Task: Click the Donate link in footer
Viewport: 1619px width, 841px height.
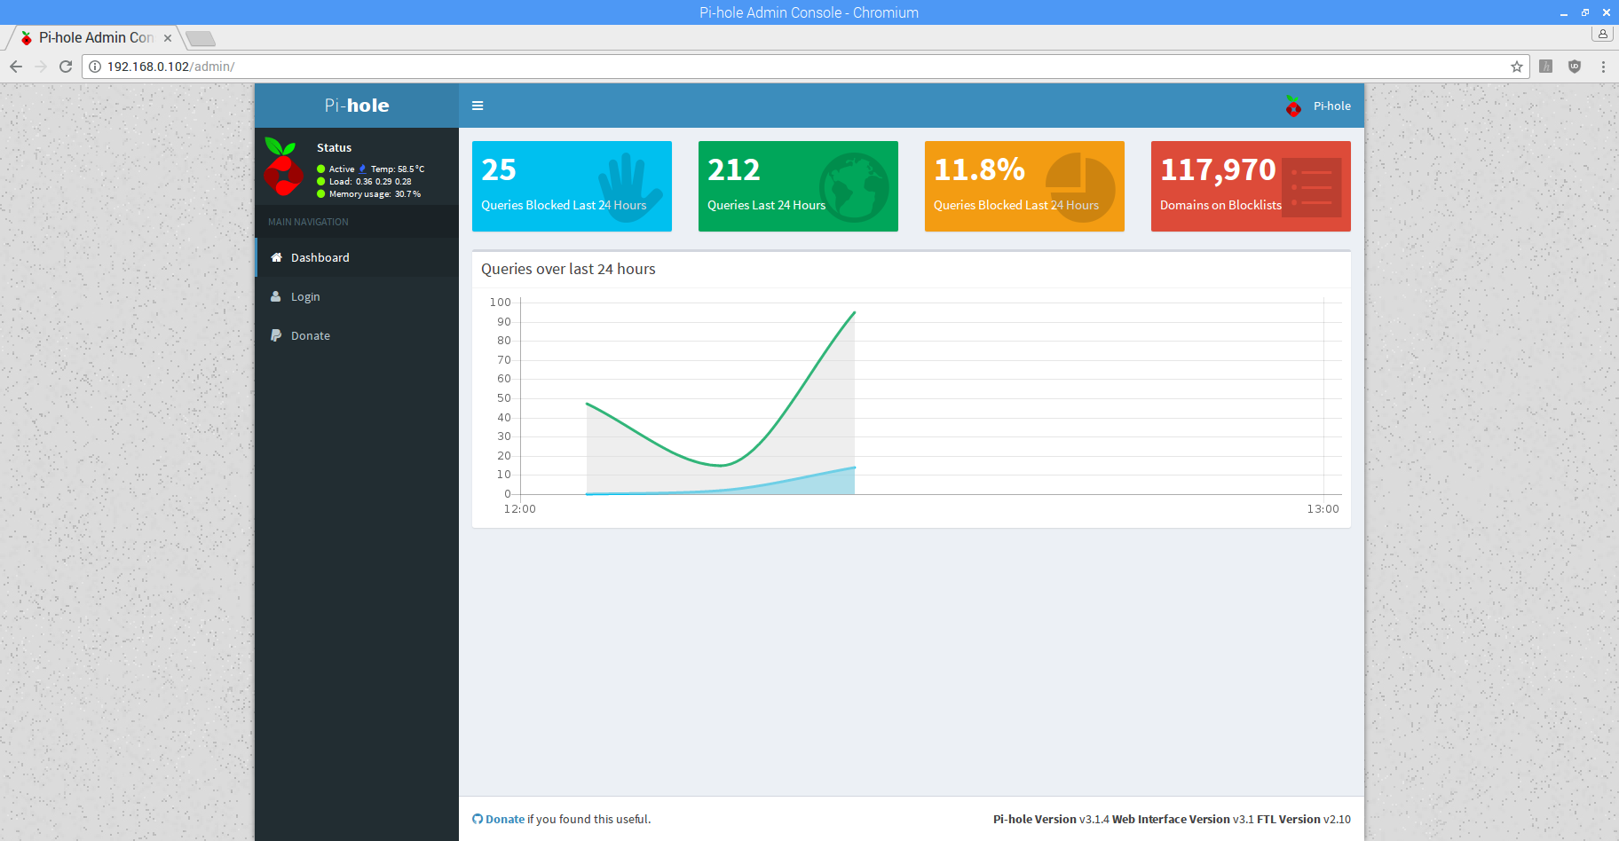Action: (x=505, y=819)
